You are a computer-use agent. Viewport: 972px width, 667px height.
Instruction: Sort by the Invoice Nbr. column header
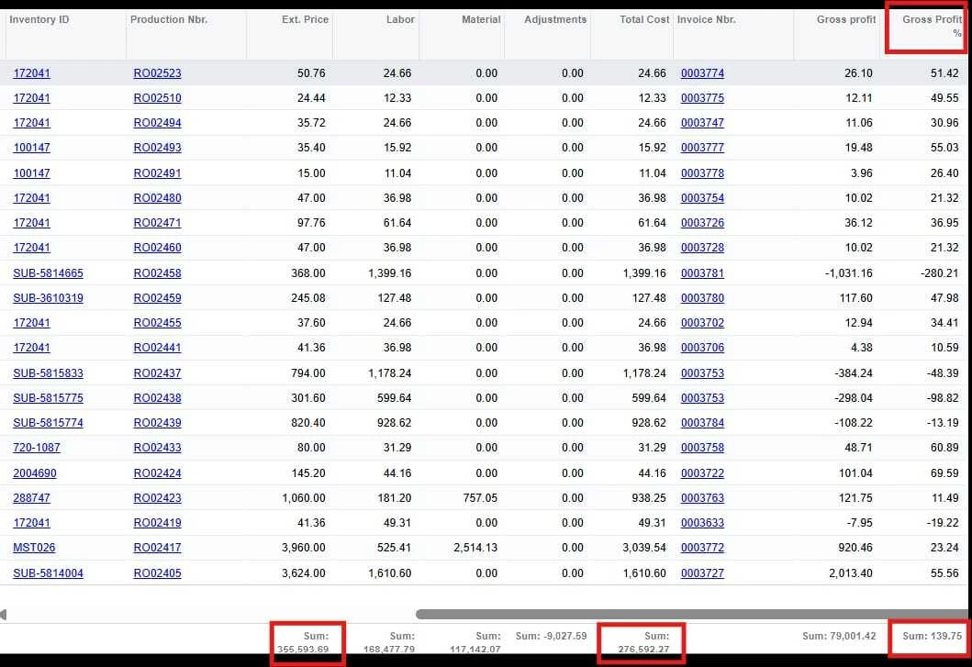pyautogui.click(x=706, y=20)
